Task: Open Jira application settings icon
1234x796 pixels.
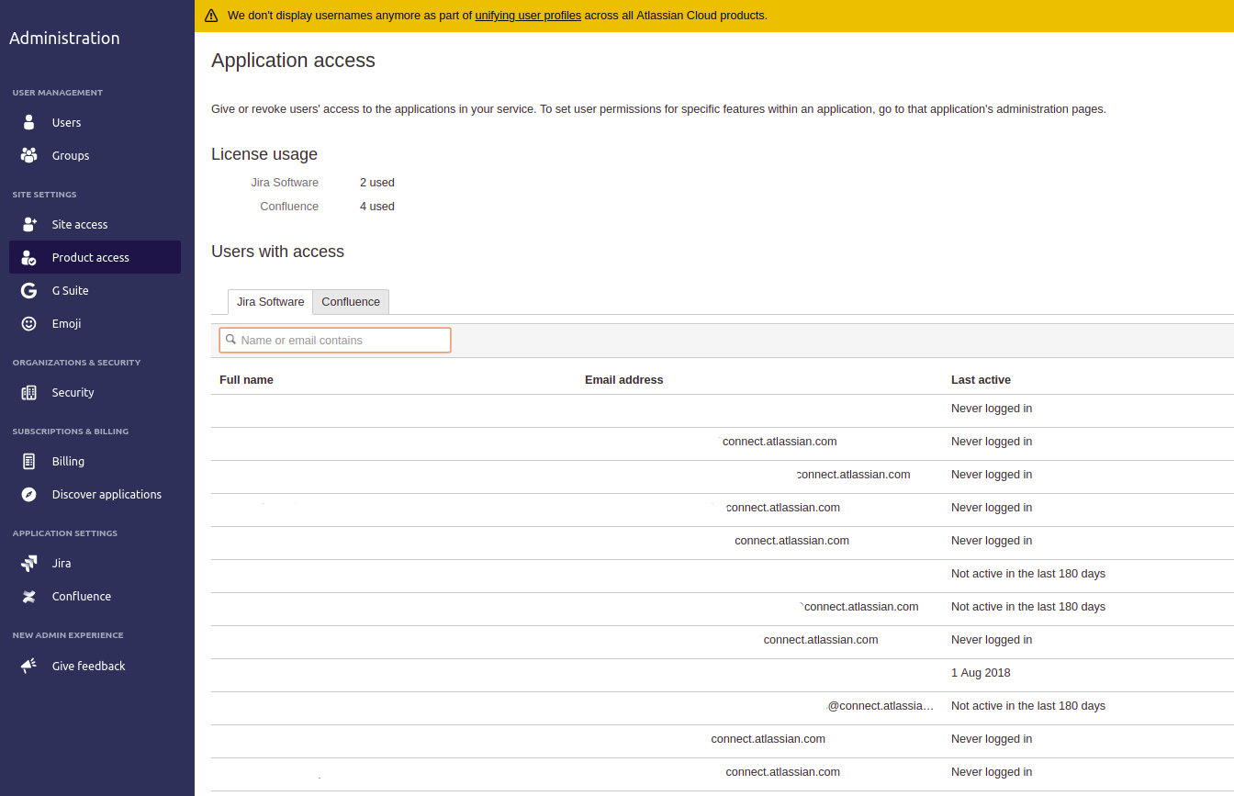Action: pyautogui.click(x=29, y=563)
